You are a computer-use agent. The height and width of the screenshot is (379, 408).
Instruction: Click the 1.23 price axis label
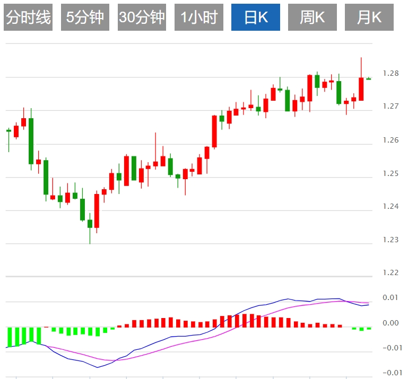coord(390,240)
